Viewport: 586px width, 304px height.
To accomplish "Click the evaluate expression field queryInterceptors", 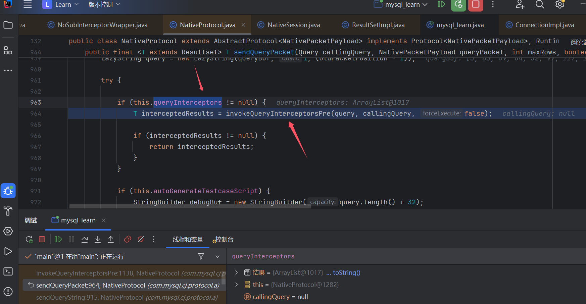I will [x=406, y=256].
